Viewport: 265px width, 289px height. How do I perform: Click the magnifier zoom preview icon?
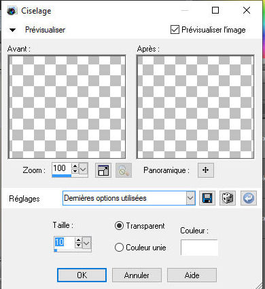point(124,170)
